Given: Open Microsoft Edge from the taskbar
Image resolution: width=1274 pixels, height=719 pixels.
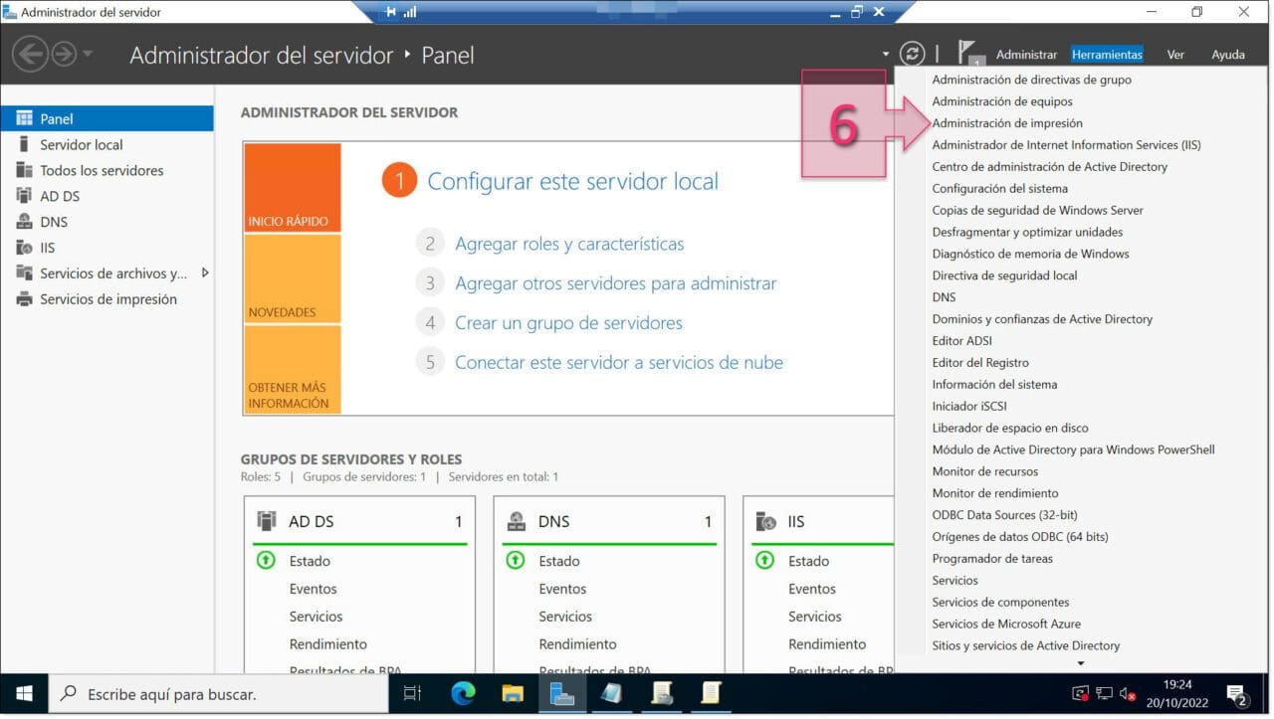Looking at the screenshot, I should pyautogui.click(x=463, y=694).
